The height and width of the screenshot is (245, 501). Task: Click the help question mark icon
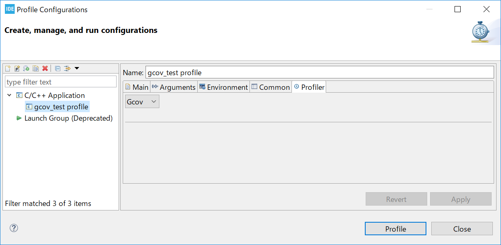(x=13, y=228)
